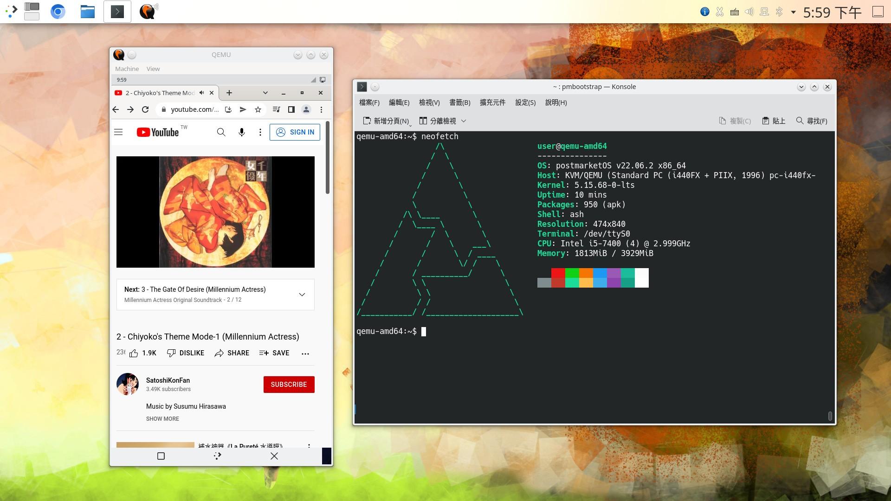Open the keyboard layout tray icon

coord(735,12)
